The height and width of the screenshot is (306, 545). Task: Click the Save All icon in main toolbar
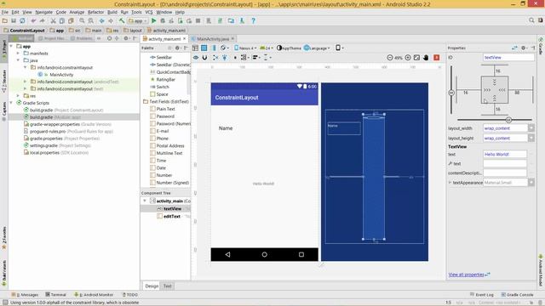pos(14,20)
